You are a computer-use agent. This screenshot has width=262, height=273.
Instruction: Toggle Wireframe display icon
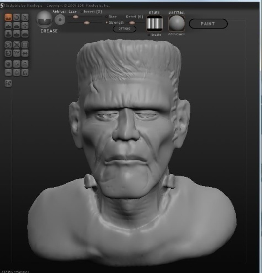point(17,53)
